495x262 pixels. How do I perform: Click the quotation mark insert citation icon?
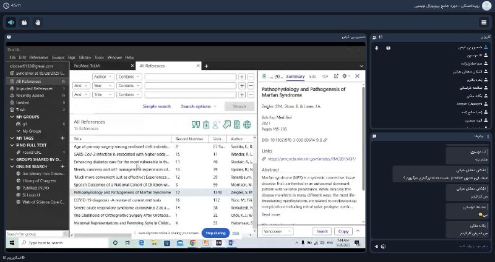tap(196, 125)
